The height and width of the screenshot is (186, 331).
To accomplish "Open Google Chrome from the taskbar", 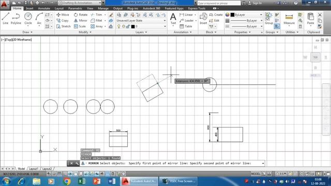I will [67, 181].
